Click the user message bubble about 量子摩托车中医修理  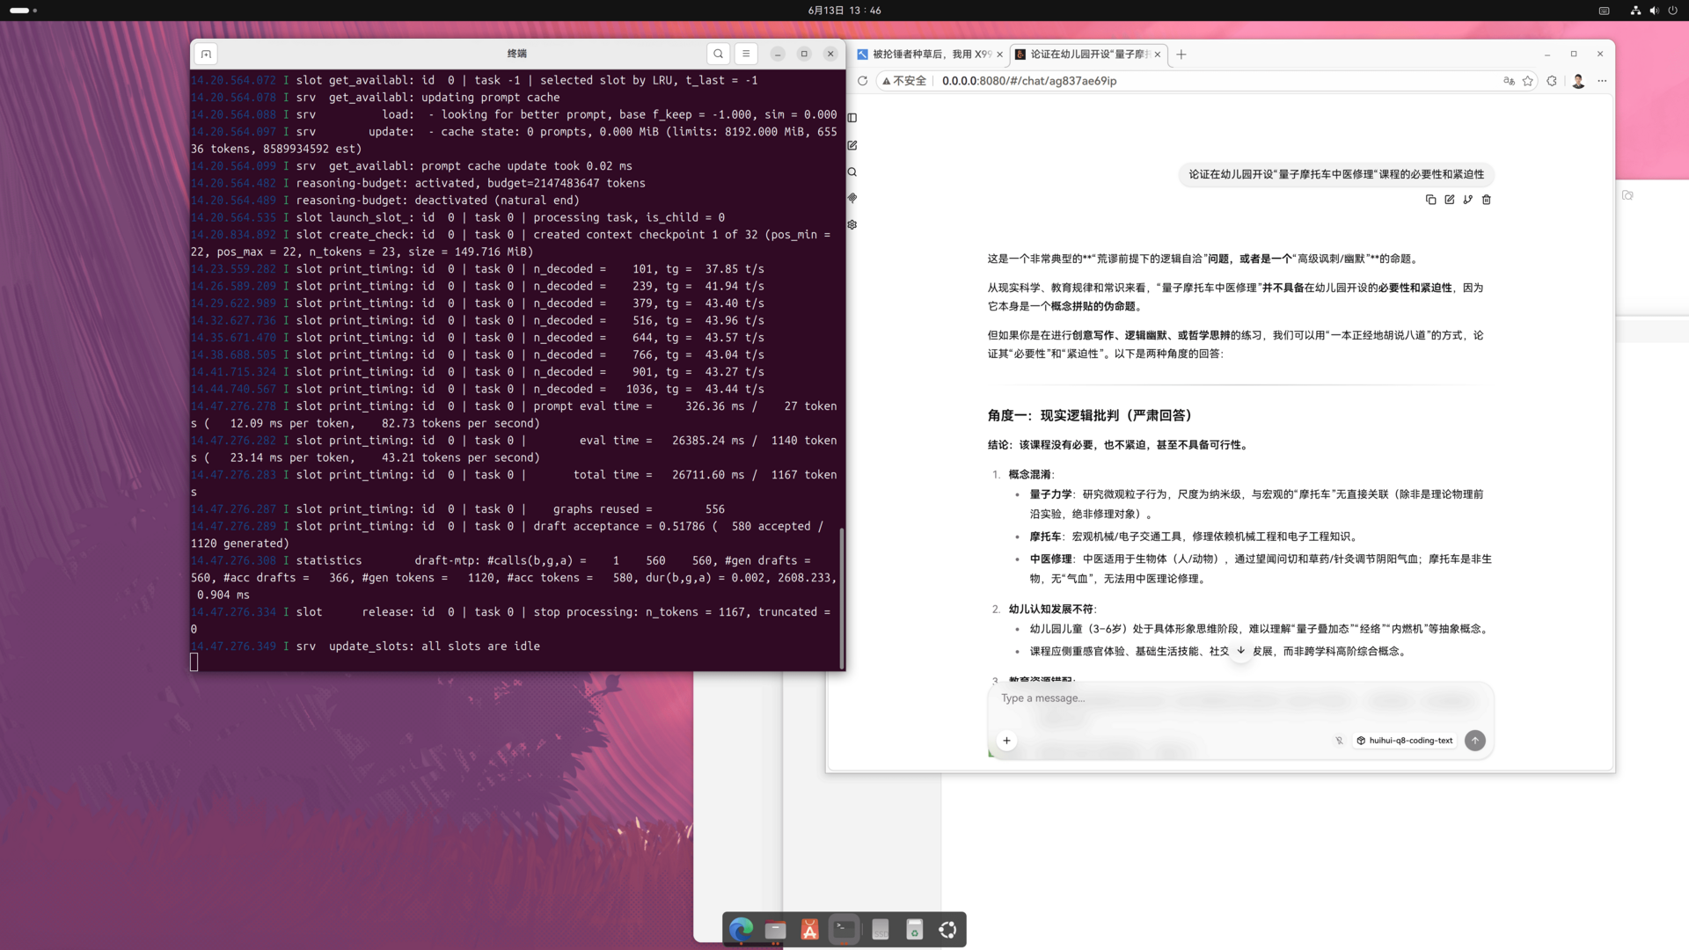click(x=1336, y=174)
